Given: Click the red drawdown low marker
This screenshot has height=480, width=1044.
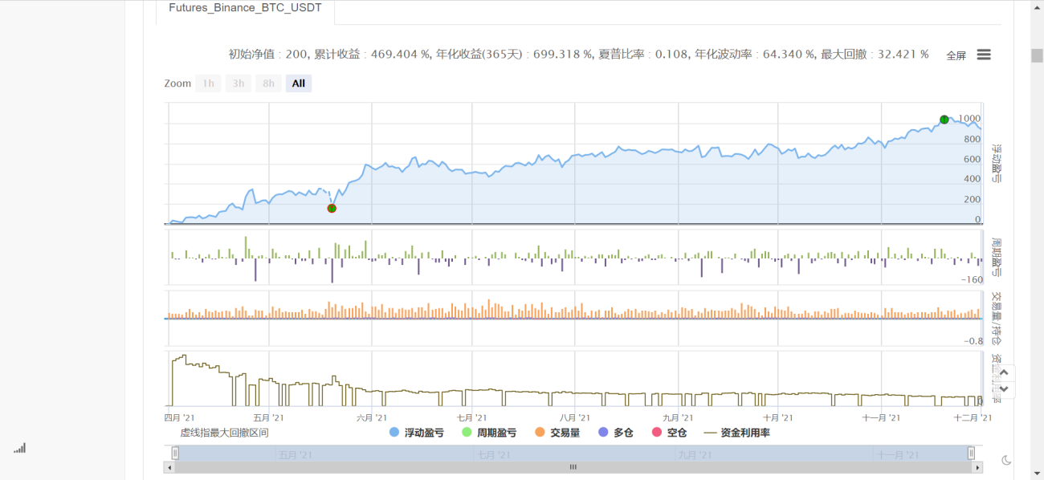Looking at the screenshot, I should (332, 208).
